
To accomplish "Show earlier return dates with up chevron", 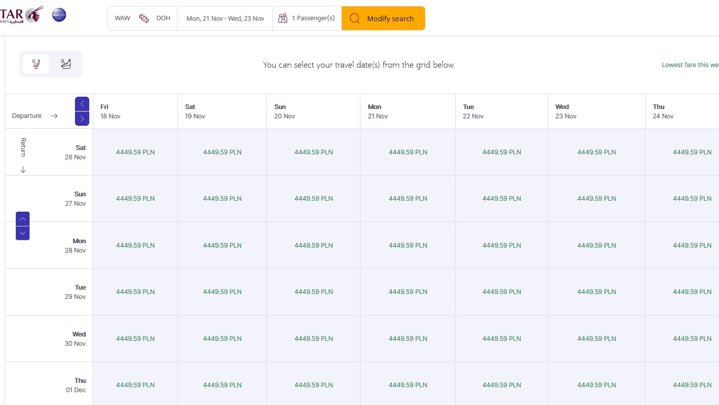I will tap(23, 219).
